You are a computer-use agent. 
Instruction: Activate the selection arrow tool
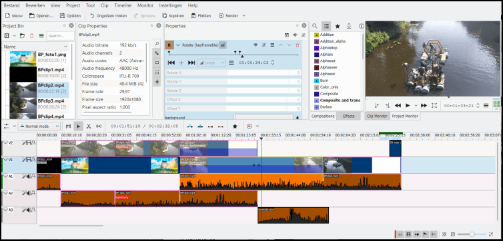[x=78, y=126]
